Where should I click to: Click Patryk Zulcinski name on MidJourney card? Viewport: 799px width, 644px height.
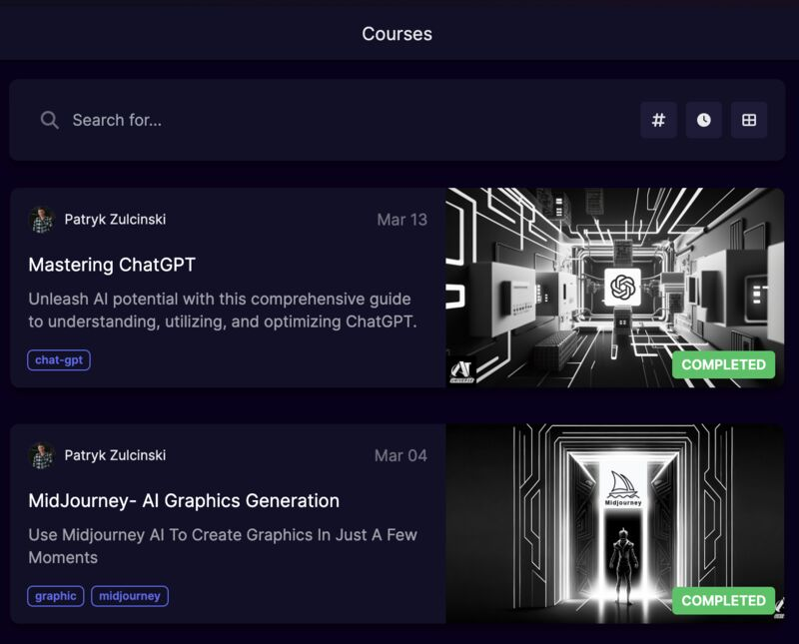click(115, 455)
